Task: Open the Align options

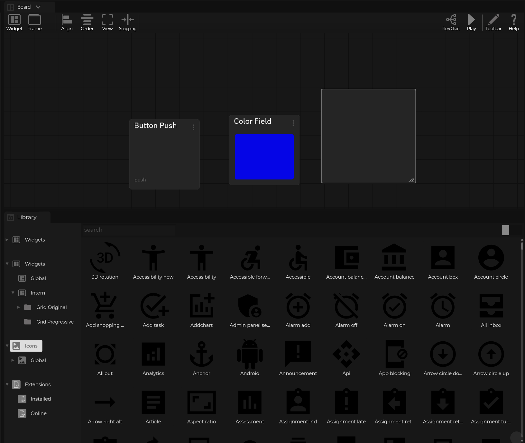Action: point(67,23)
